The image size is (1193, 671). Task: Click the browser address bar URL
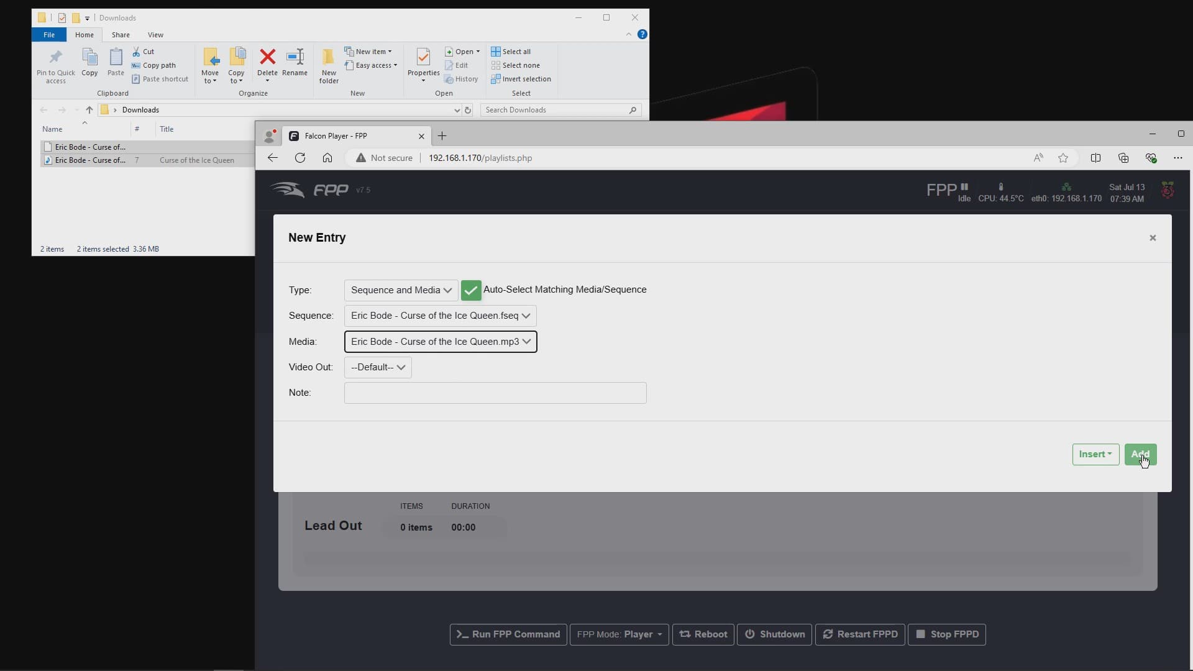pyautogui.click(x=480, y=158)
